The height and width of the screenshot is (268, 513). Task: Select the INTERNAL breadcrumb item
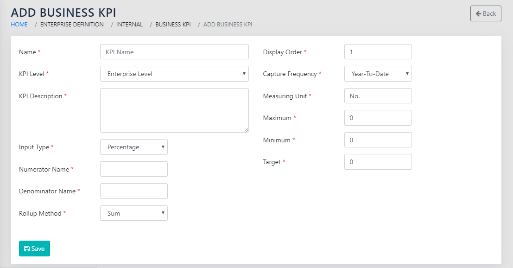(129, 24)
